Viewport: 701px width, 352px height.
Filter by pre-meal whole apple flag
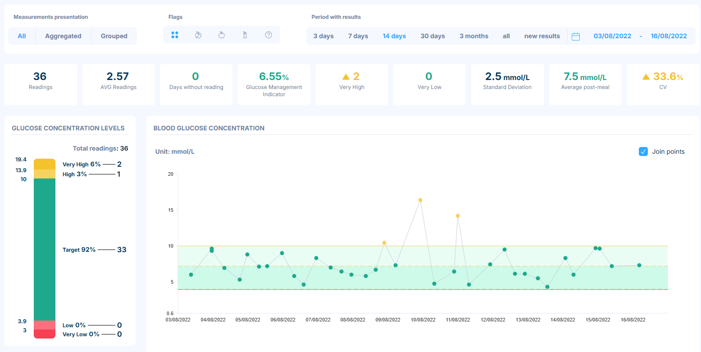(x=222, y=35)
